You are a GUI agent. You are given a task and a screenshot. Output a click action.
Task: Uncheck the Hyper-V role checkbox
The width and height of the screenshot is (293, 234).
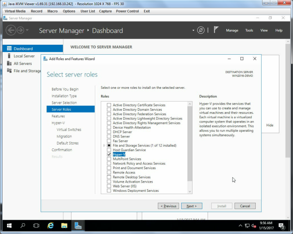click(x=109, y=154)
